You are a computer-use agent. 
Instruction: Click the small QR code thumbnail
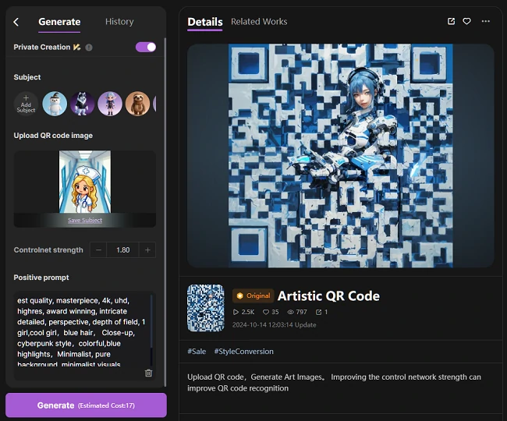tap(206, 308)
